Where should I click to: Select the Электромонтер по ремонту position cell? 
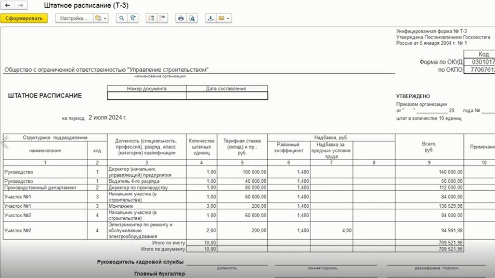click(x=147, y=230)
